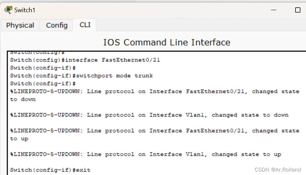This screenshot has height=175, width=306.
Task: Click the interface FastEthernet0/21 command line
Action: [x=85, y=60]
